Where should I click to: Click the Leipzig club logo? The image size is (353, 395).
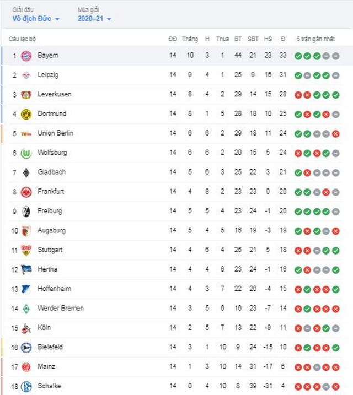coord(26,75)
